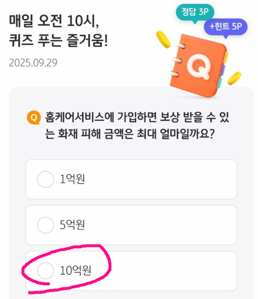258x299 pixels.
Task: Click the orange Q quiz notebook icon
Action: pos(198,66)
